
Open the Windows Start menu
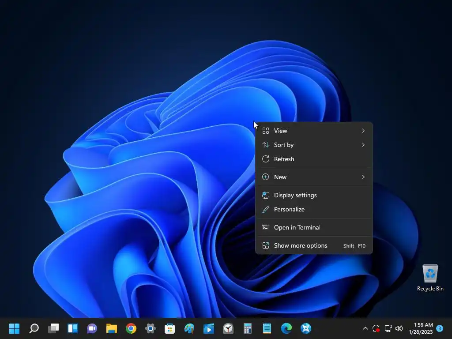pos(14,328)
